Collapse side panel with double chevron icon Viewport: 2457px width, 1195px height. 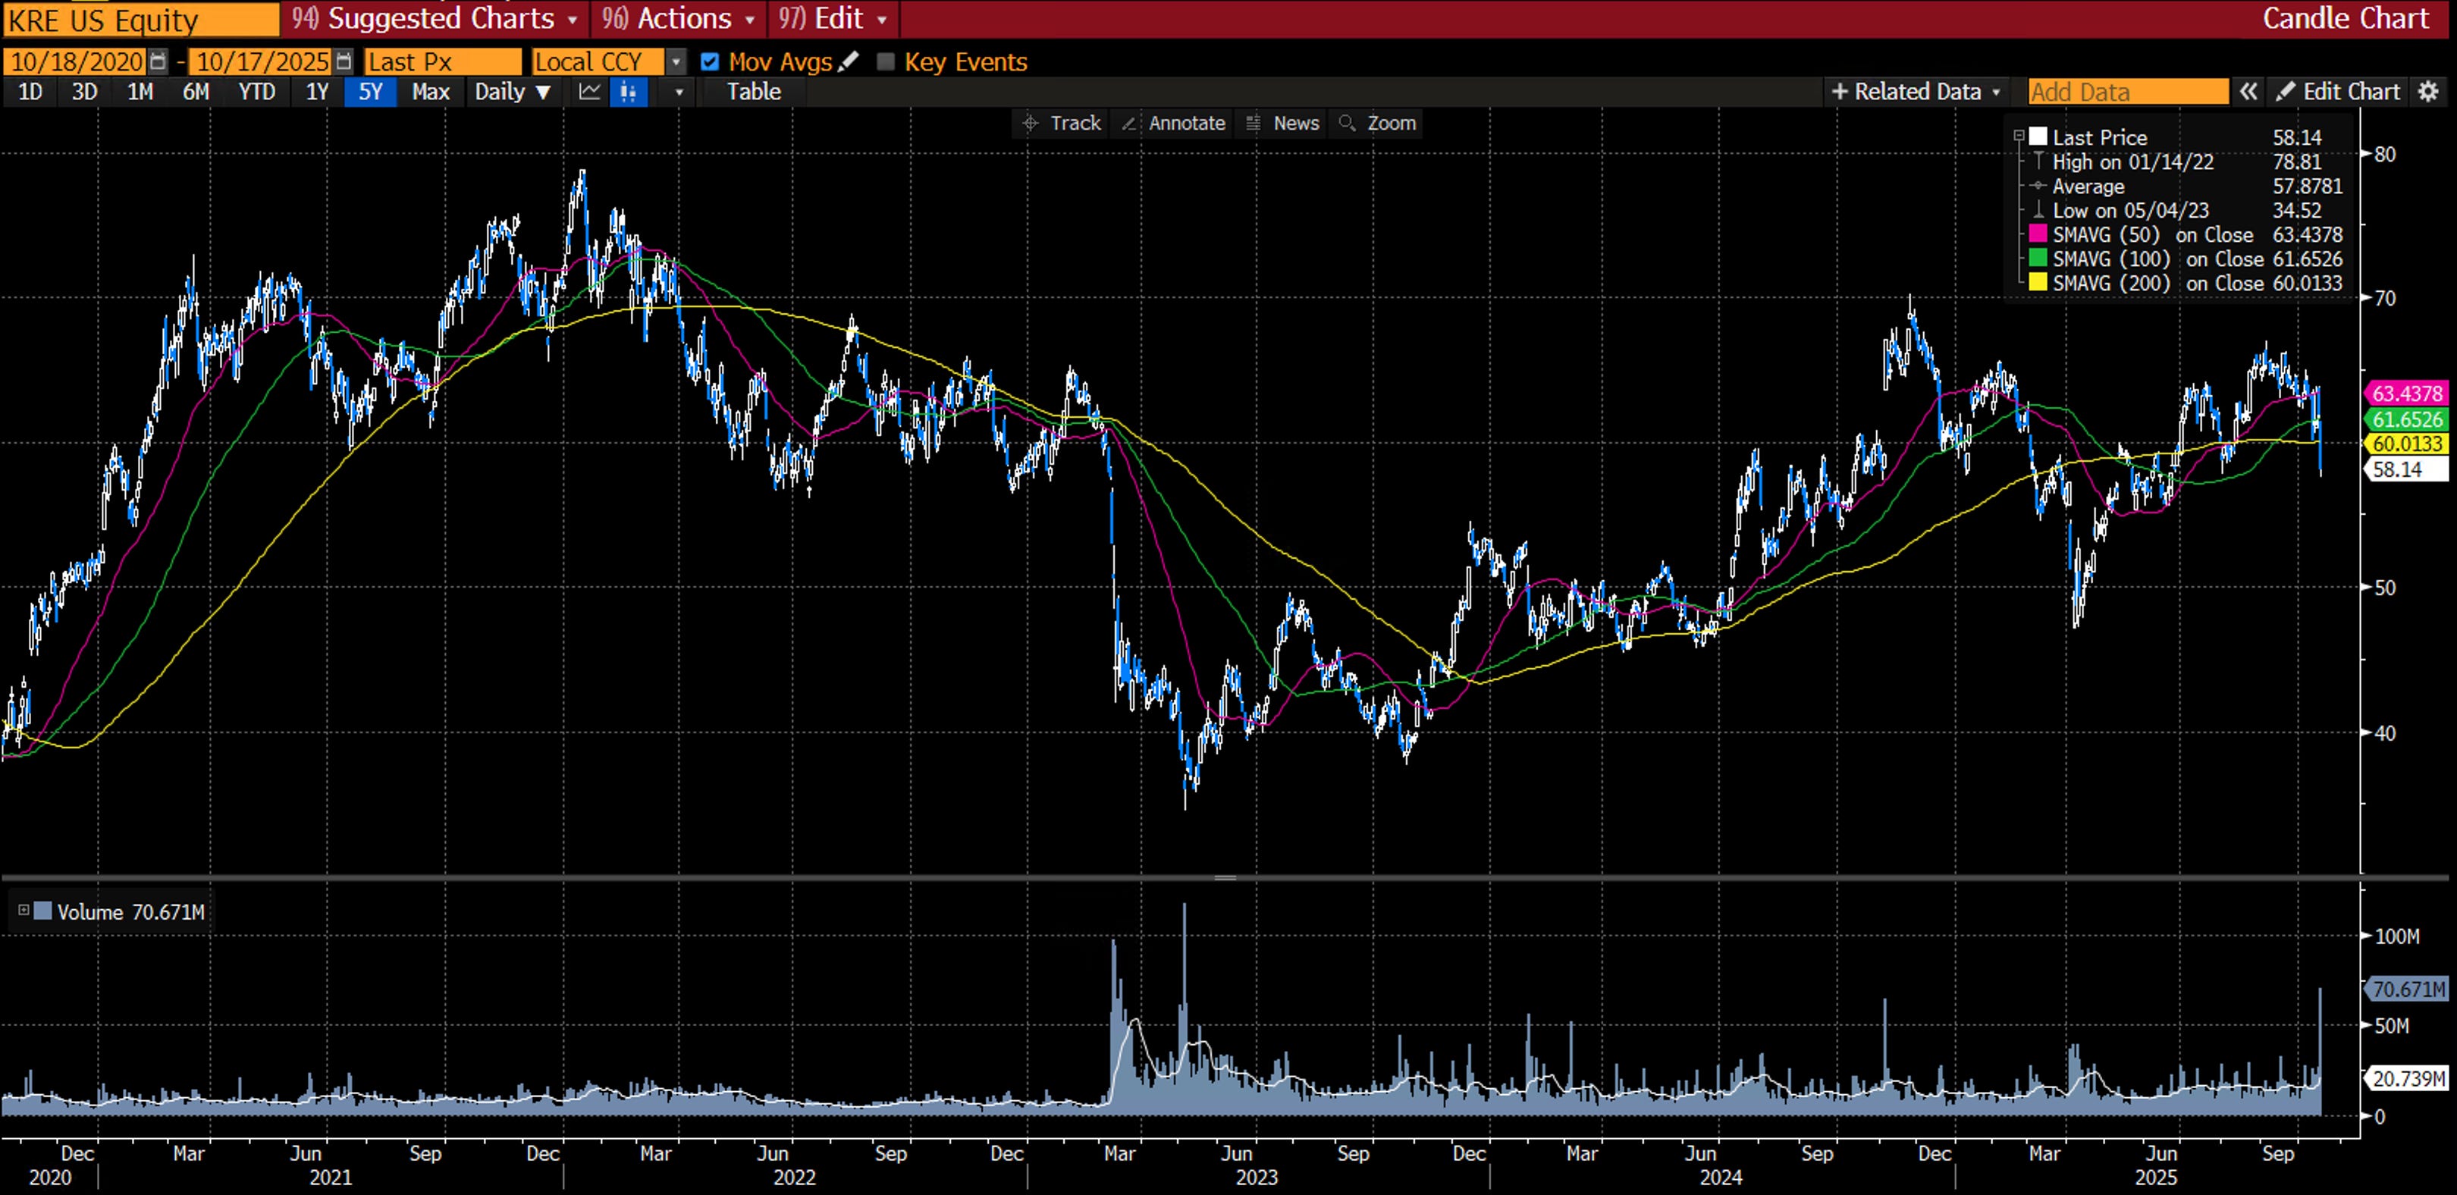pyautogui.click(x=2248, y=92)
